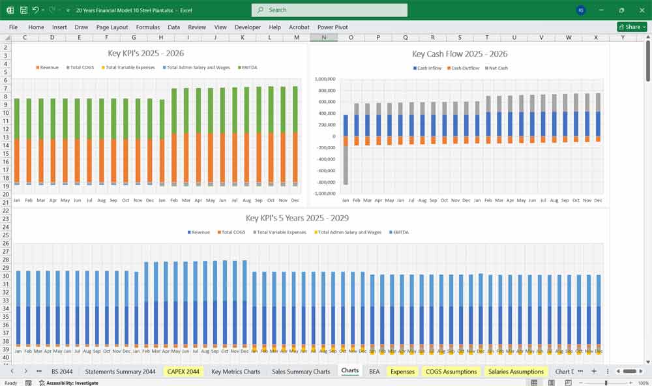652x386 pixels.
Task: Open the Share dropdown arrow
Action: [644, 27]
